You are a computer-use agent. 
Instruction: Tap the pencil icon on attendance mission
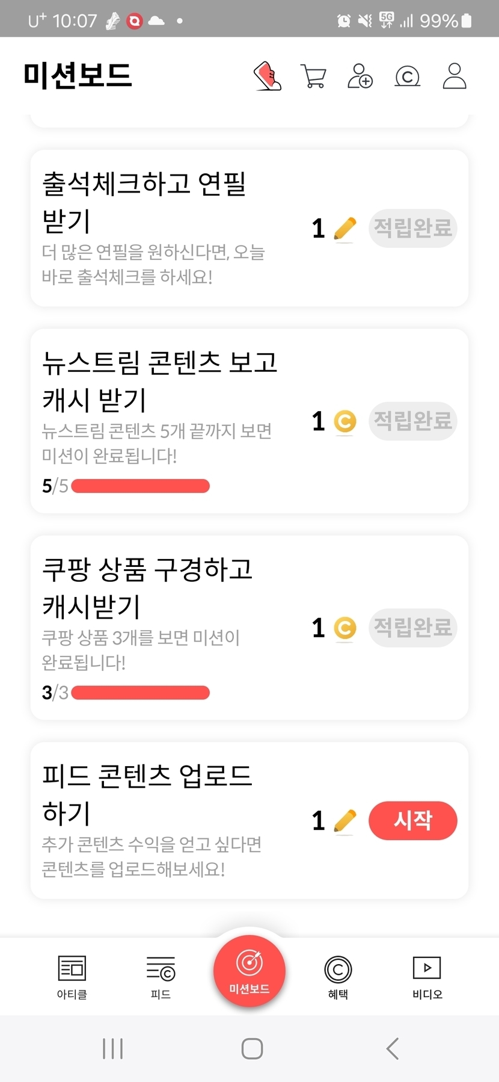coord(345,229)
